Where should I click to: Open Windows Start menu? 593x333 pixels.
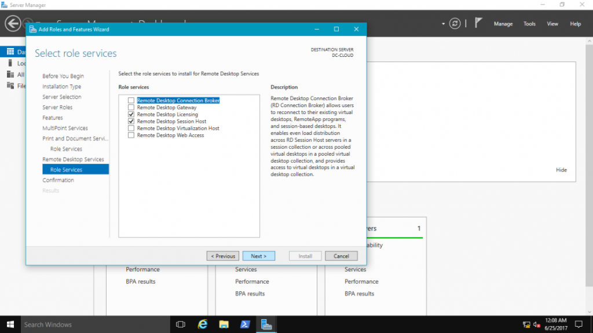point(10,324)
